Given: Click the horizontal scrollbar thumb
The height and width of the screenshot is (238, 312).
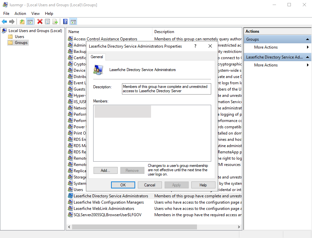Looking at the screenshot, I should [x=135, y=227].
